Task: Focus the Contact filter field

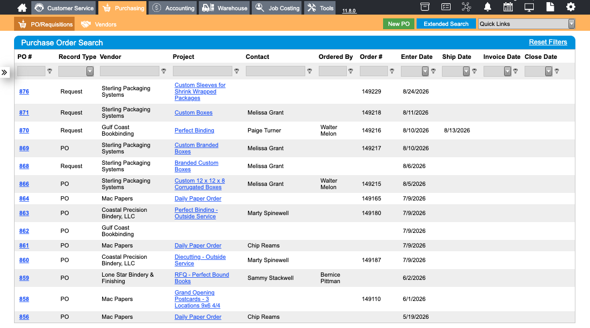Action: (276, 71)
